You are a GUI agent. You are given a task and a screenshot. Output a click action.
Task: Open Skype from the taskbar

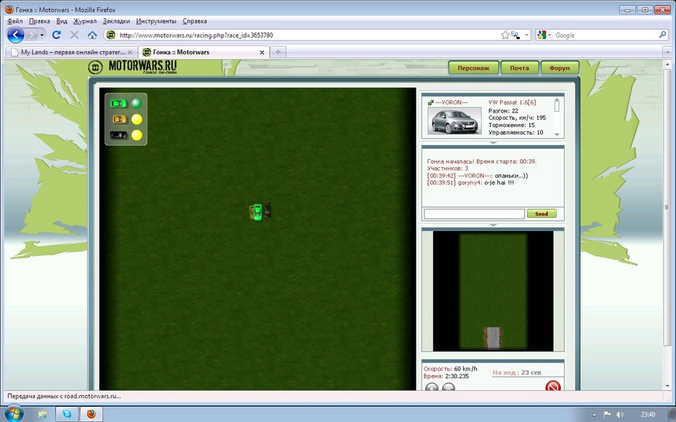pos(67,414)
